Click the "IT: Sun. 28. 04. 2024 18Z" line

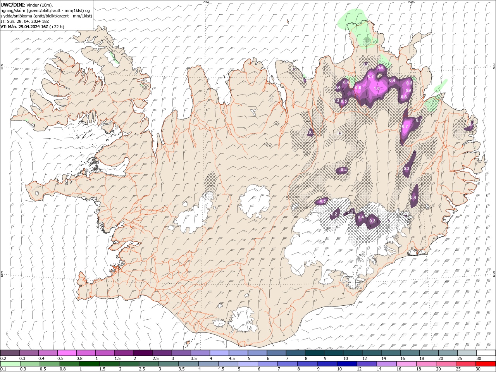point(24,21)
